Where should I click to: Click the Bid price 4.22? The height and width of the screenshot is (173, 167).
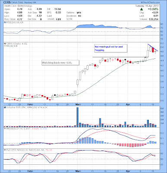[39, 16]
